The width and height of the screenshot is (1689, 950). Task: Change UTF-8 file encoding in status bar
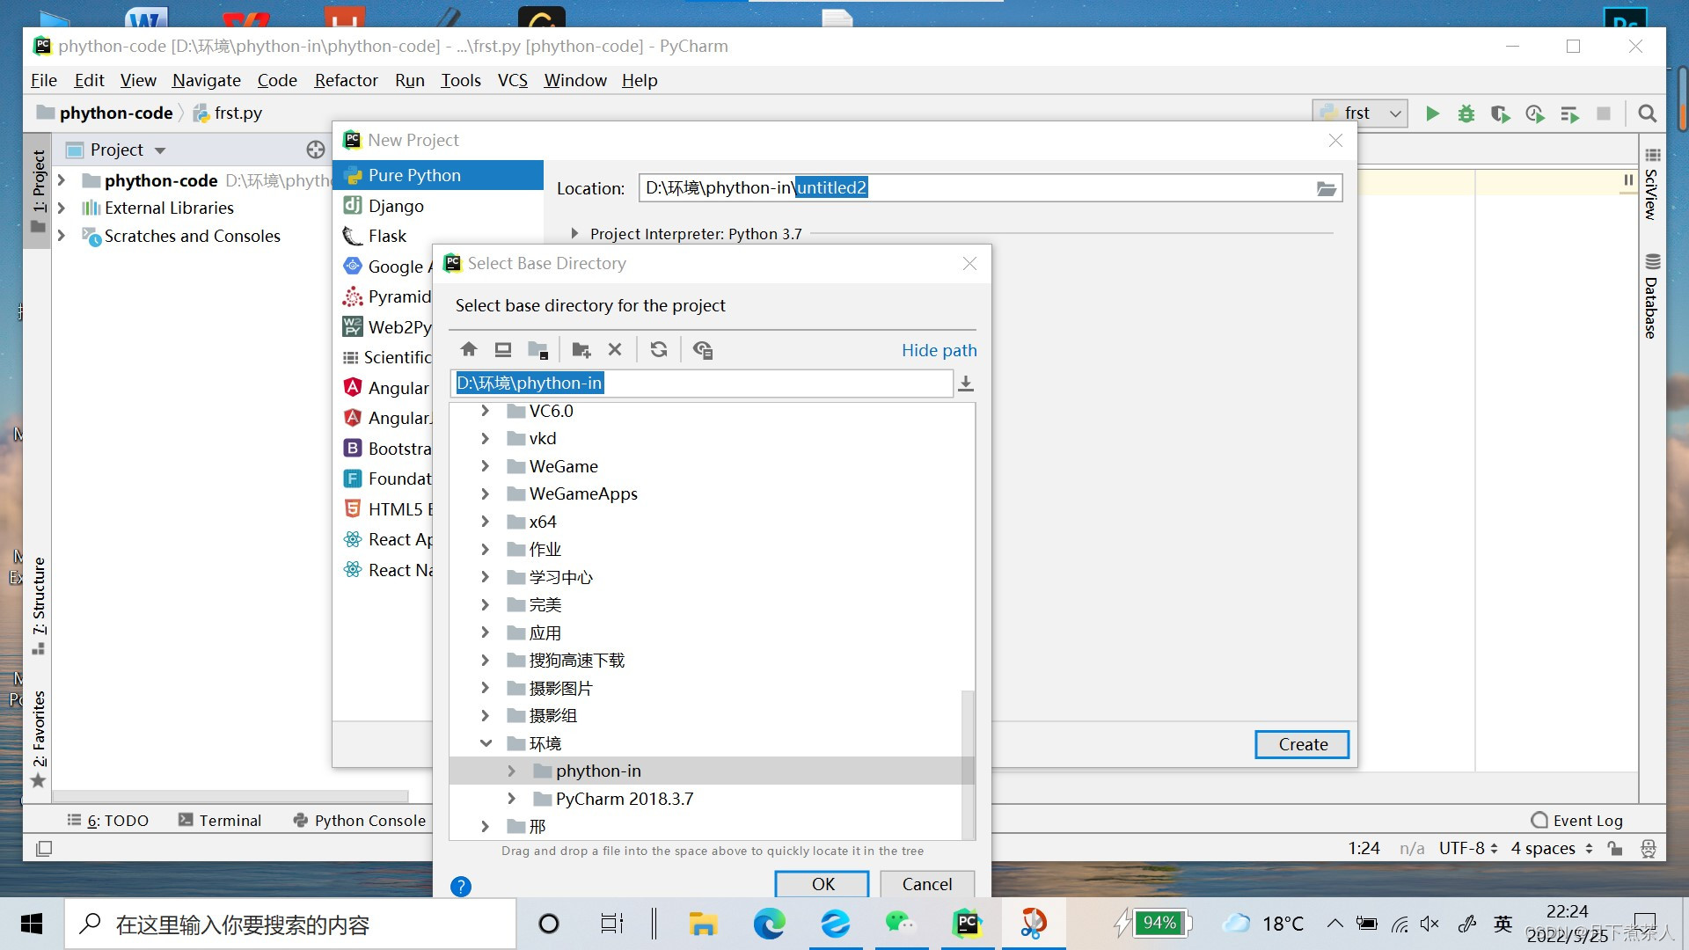pyautogui.click(x=1468, y=848)
